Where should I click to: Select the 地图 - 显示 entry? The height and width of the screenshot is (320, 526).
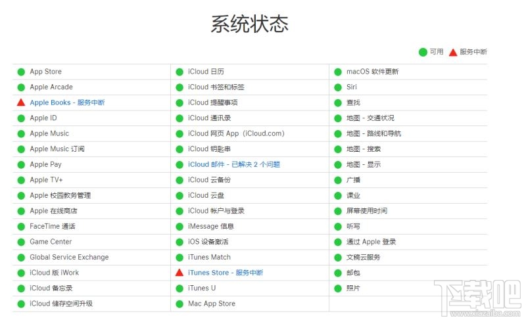pos(364,164)
